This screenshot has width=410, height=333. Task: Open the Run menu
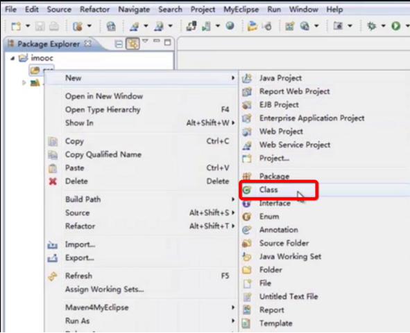[274, 10]
